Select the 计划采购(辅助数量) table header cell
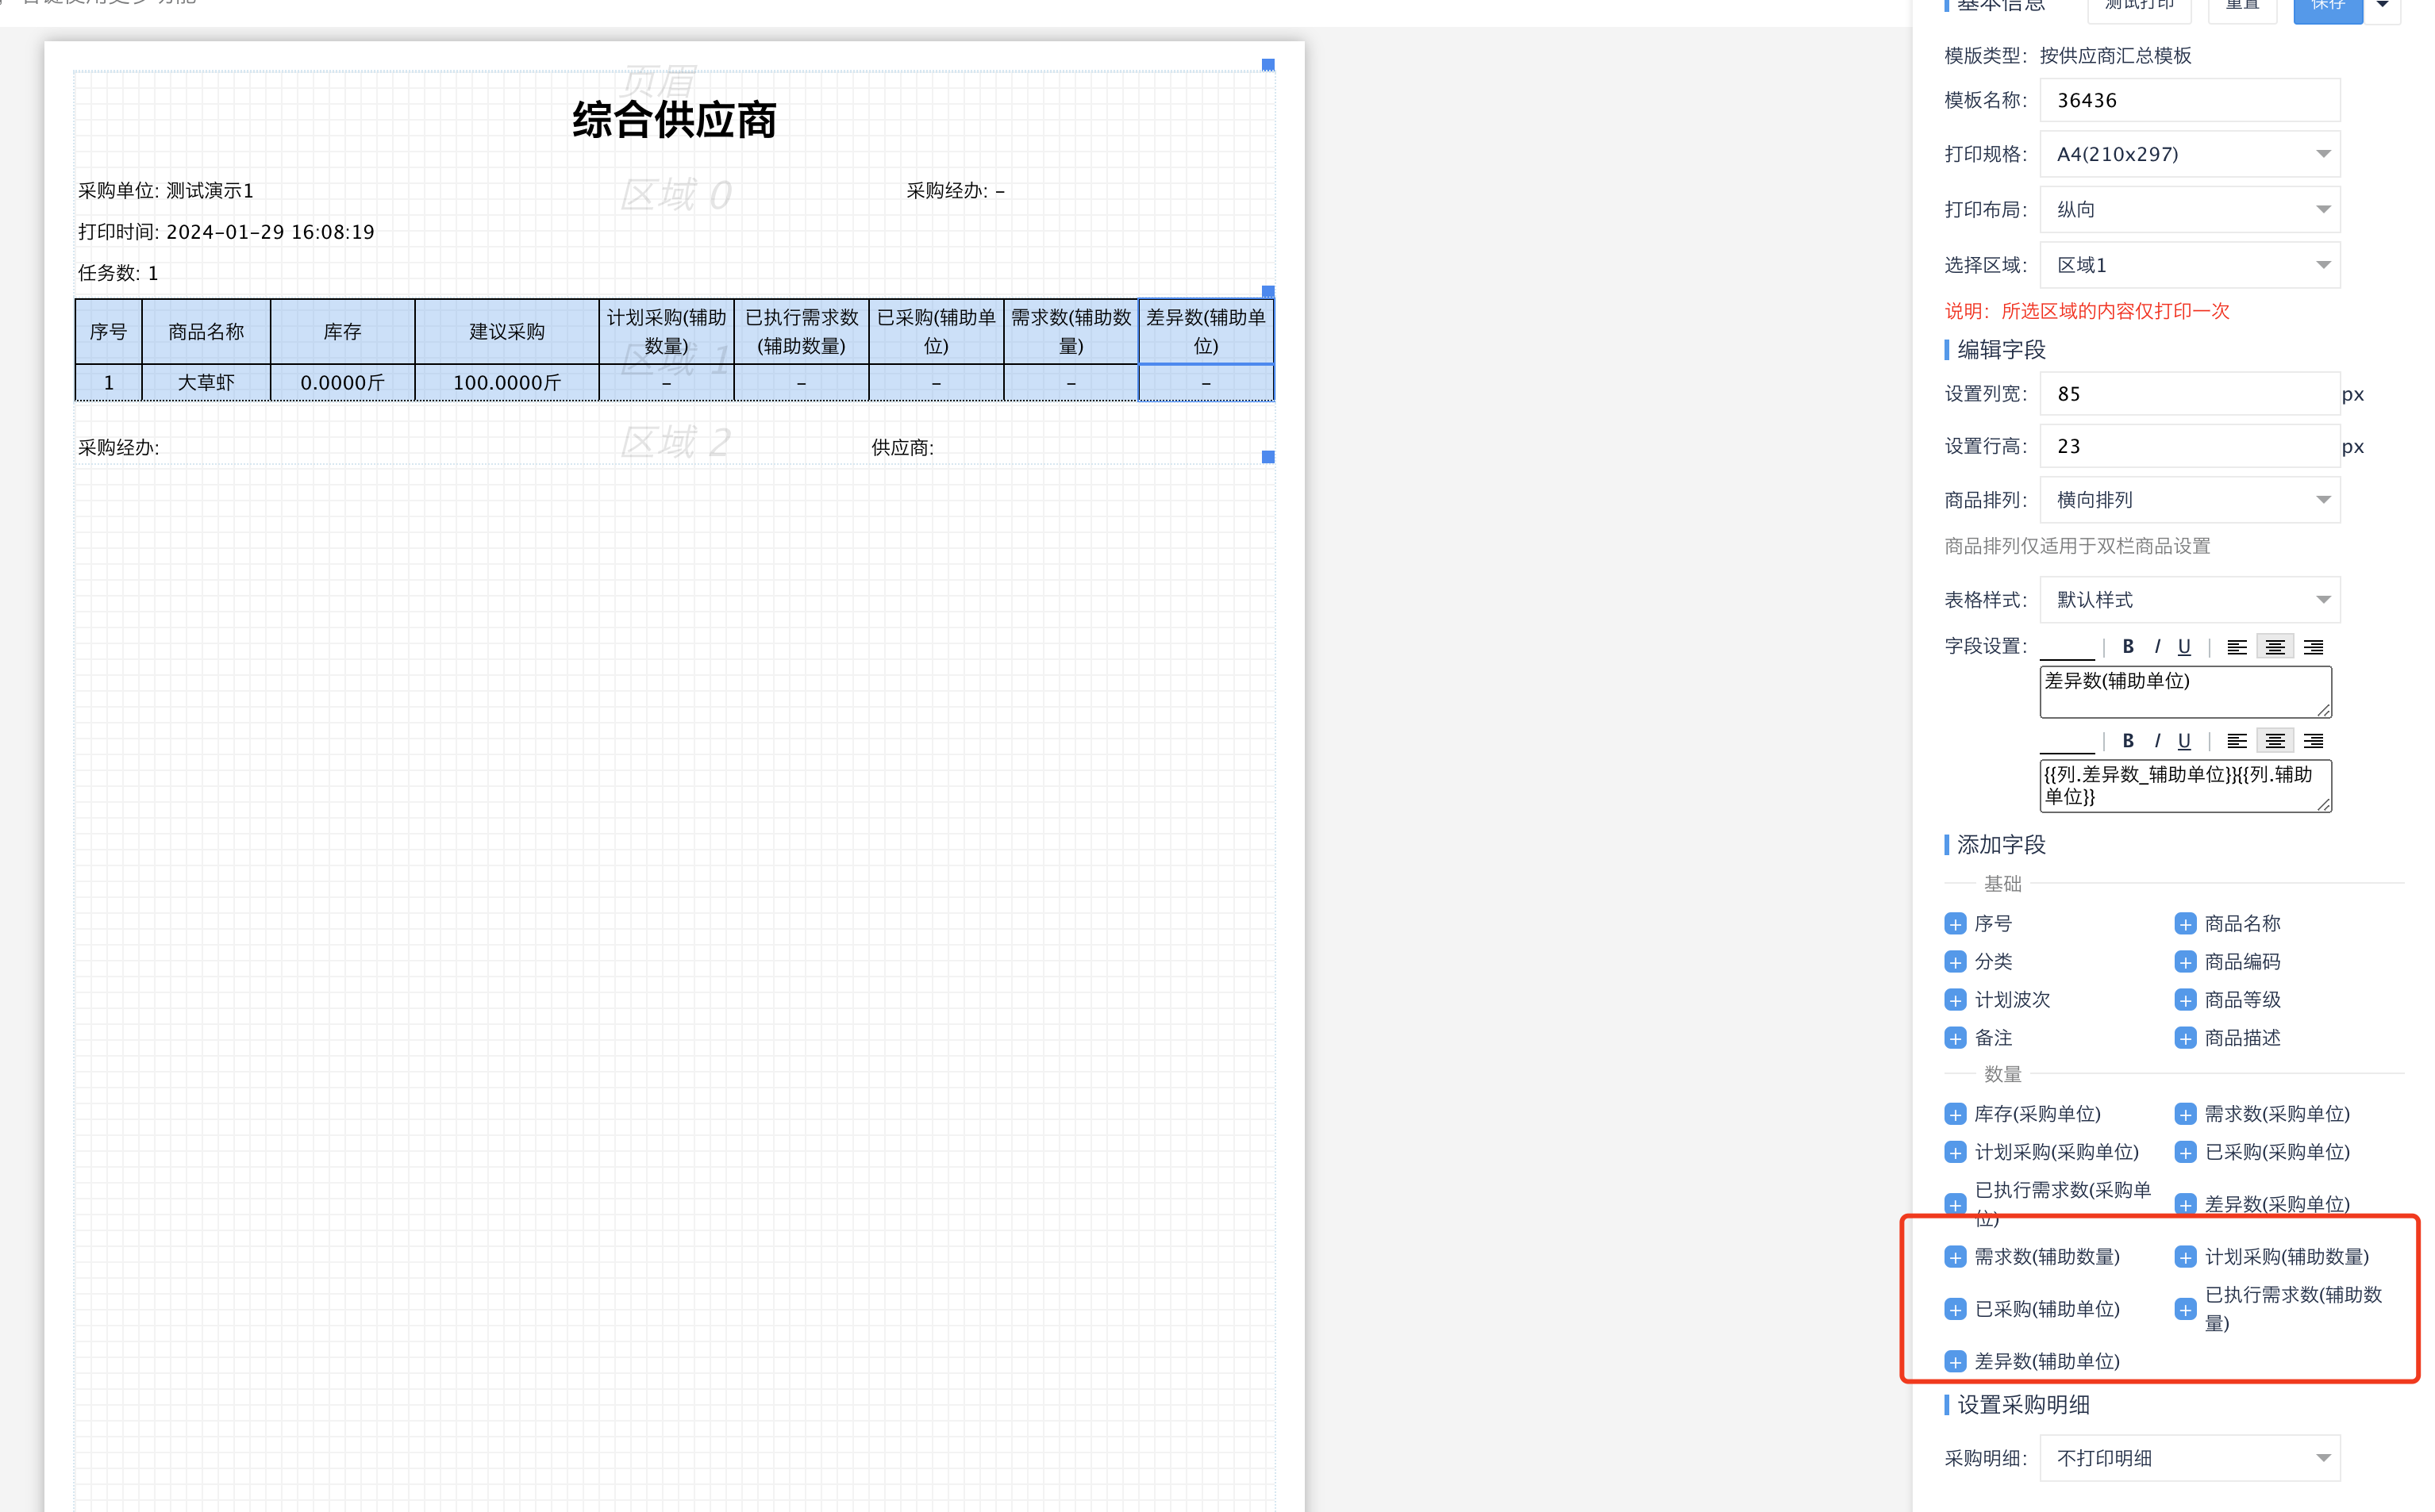 pyautogui.click(x=666, y=331)
